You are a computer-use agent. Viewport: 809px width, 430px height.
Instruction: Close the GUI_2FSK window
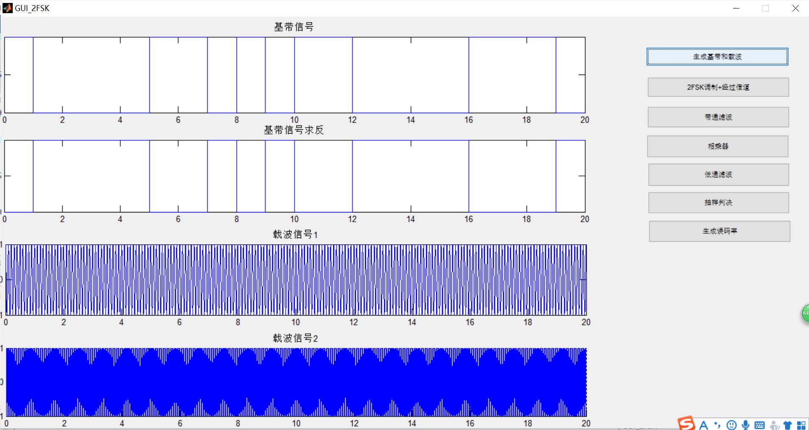coord(795,8)
